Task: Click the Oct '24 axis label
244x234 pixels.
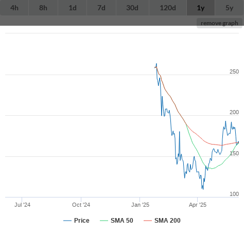Action: point(81,205)
